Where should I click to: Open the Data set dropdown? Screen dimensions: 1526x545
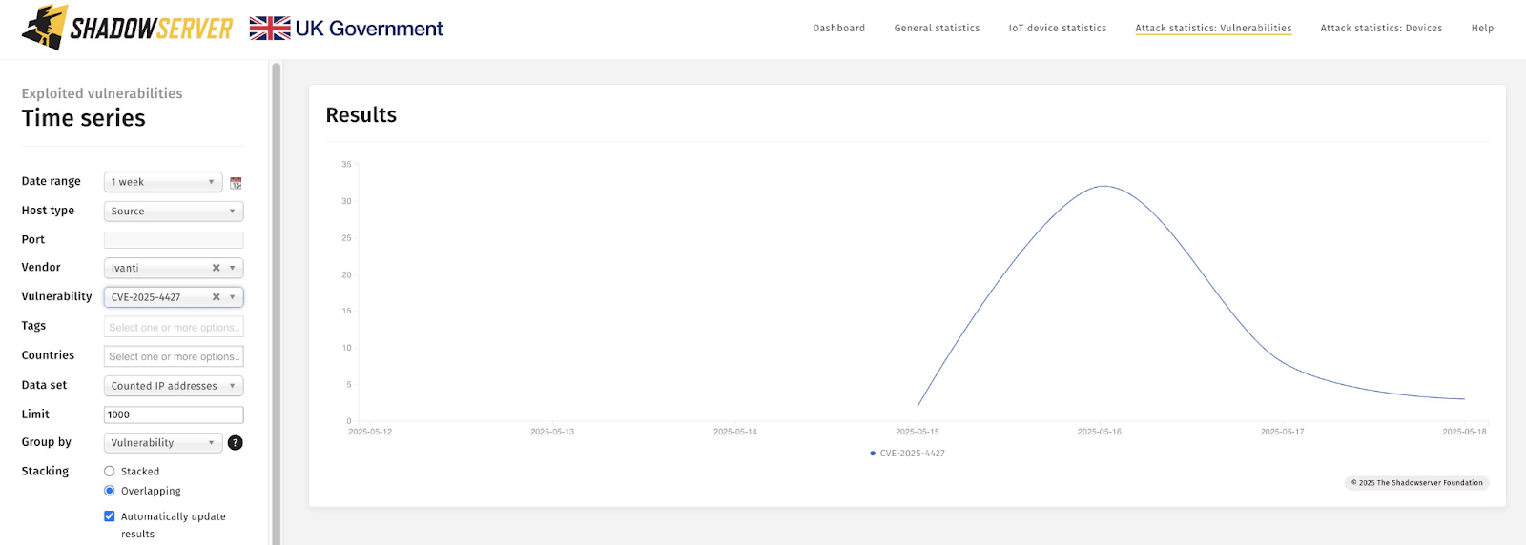click(173, 386)
